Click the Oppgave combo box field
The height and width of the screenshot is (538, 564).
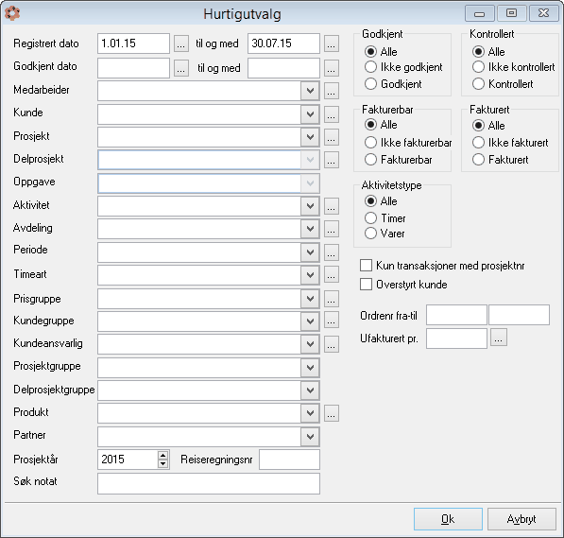coord(209,183)
